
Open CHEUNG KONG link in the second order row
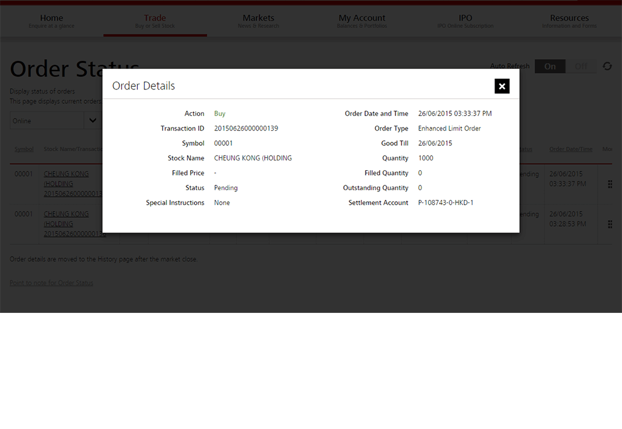coord(66,214)
